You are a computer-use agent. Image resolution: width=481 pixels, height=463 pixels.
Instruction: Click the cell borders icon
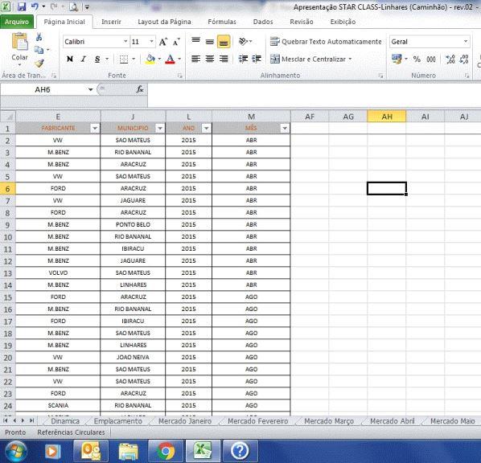[124, 59]
